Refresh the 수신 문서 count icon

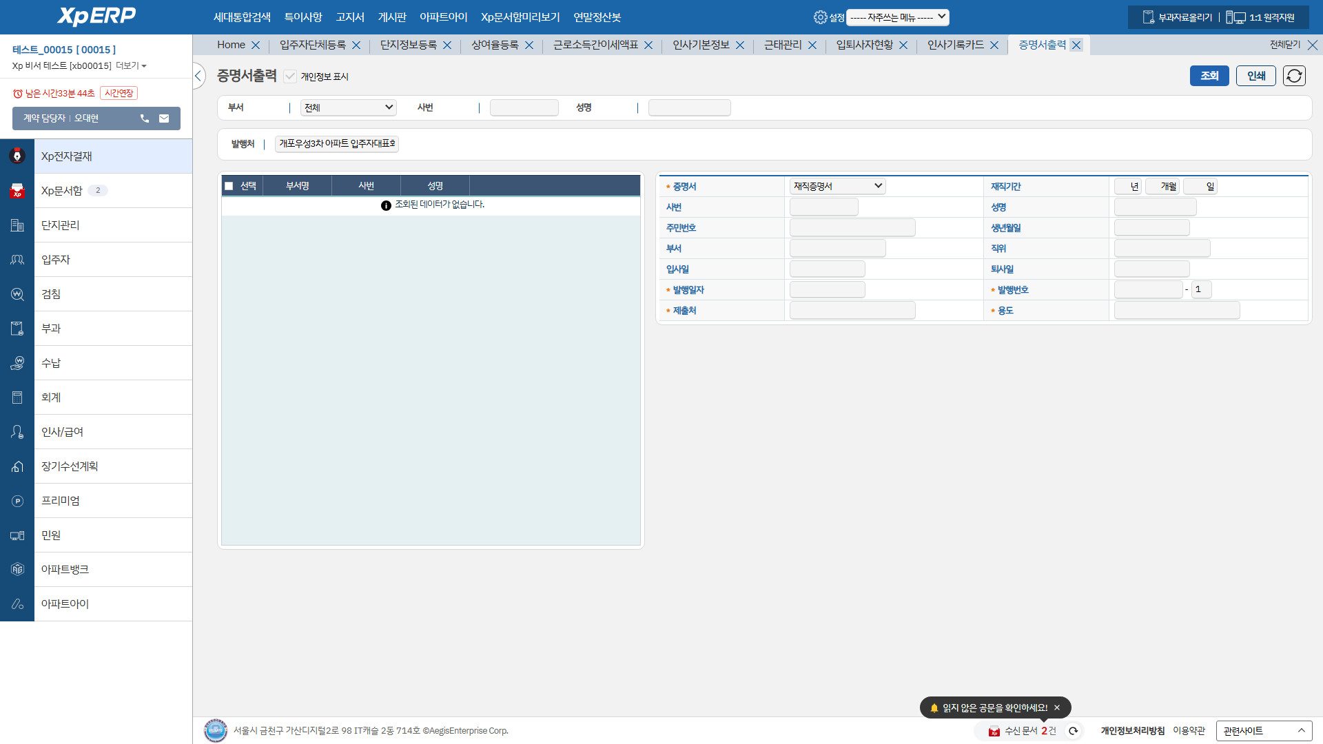[1073, 731]
